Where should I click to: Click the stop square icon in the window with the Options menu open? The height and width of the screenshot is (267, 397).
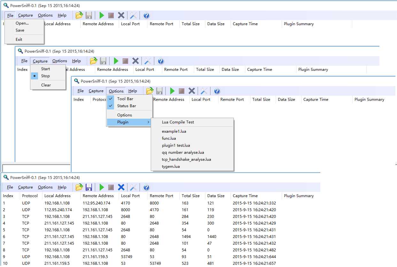point(181,91)
